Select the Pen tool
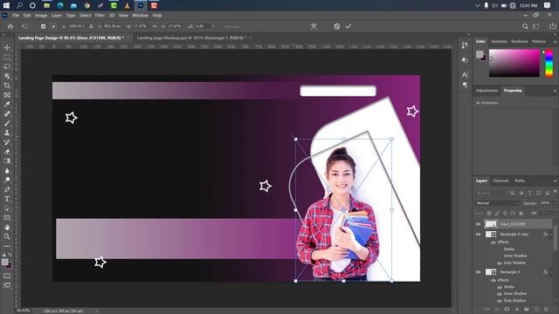559x314 pixels. tap(7, 189)
